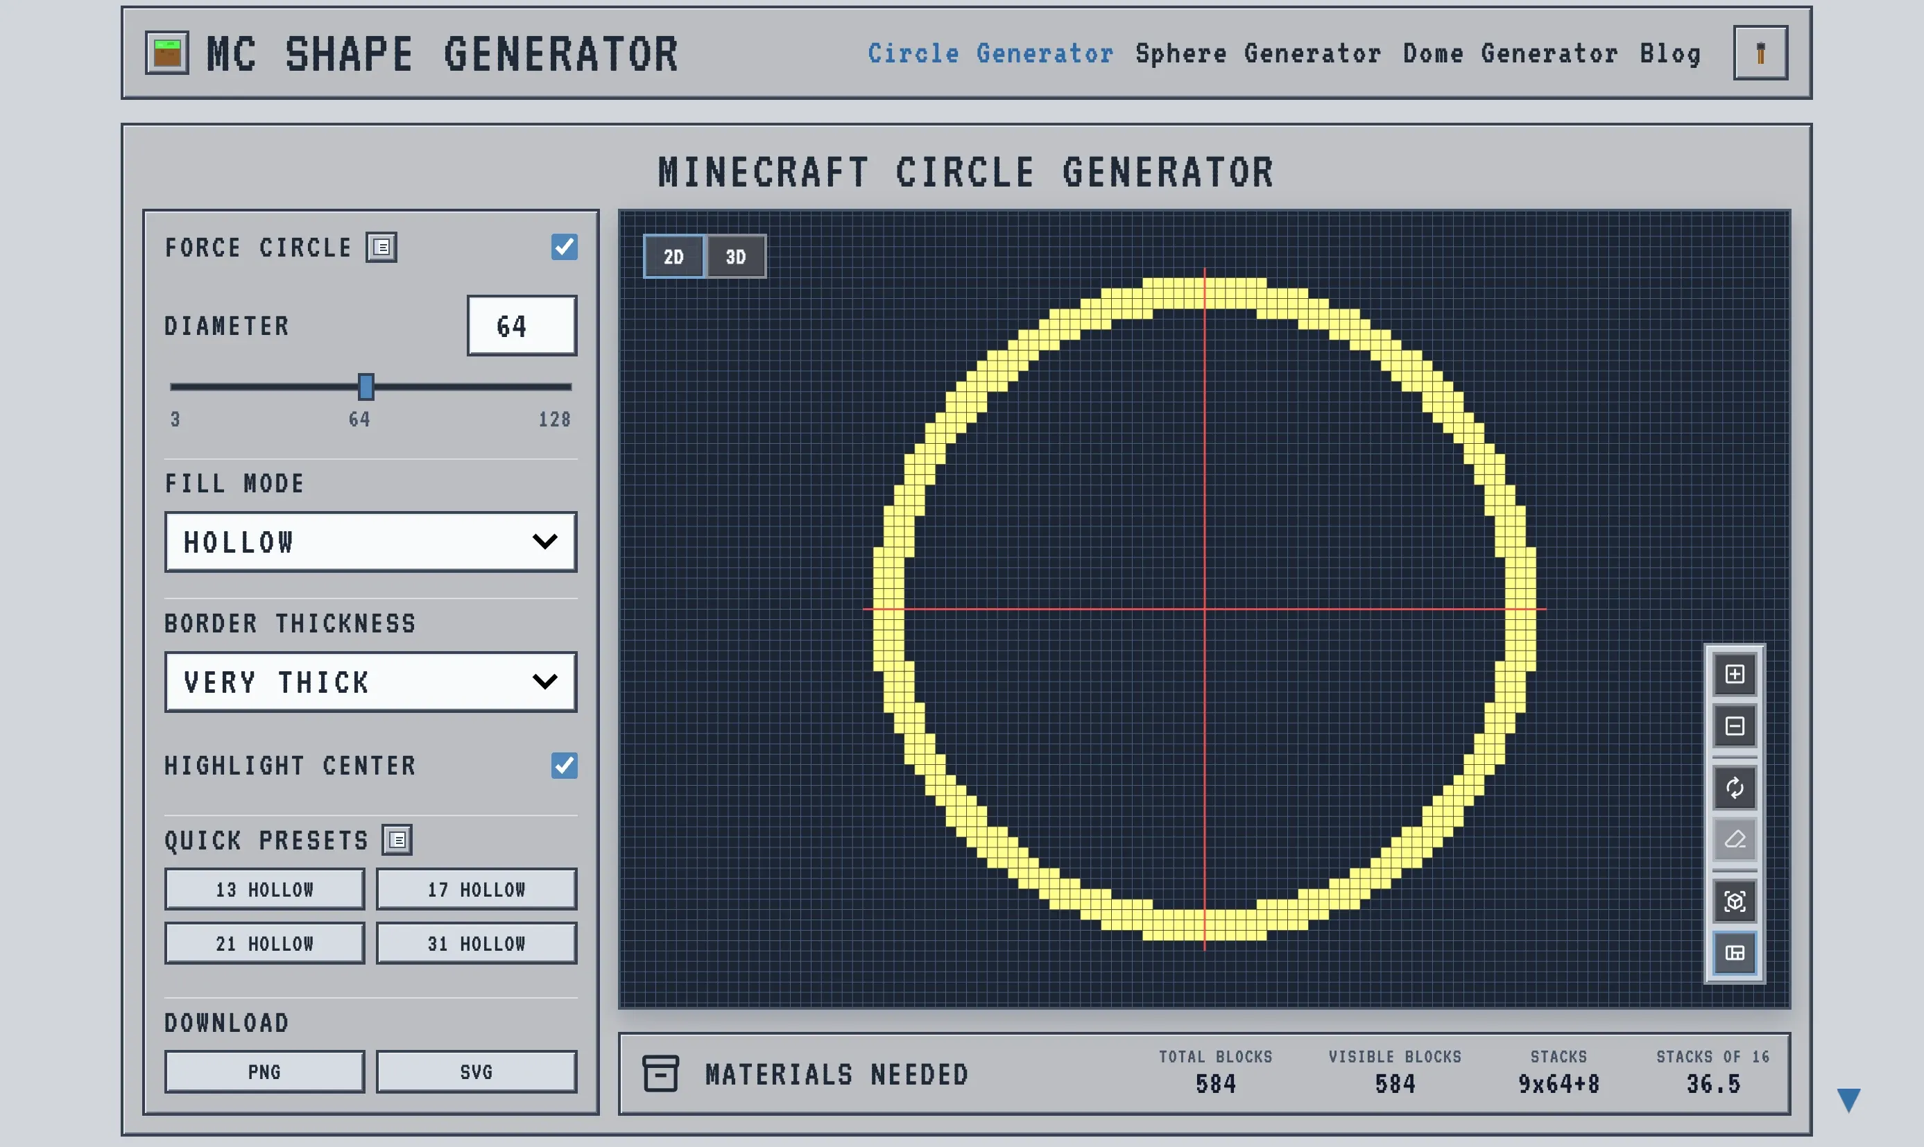Click the grass block logo icon

pyautogui.click(x=167, y=53)
